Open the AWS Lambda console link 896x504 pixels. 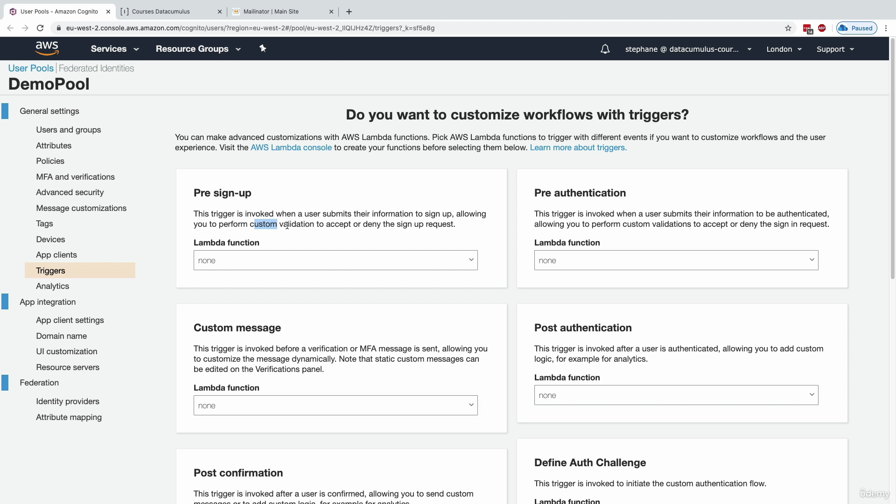pyautogui.click(x=291, y=147)
